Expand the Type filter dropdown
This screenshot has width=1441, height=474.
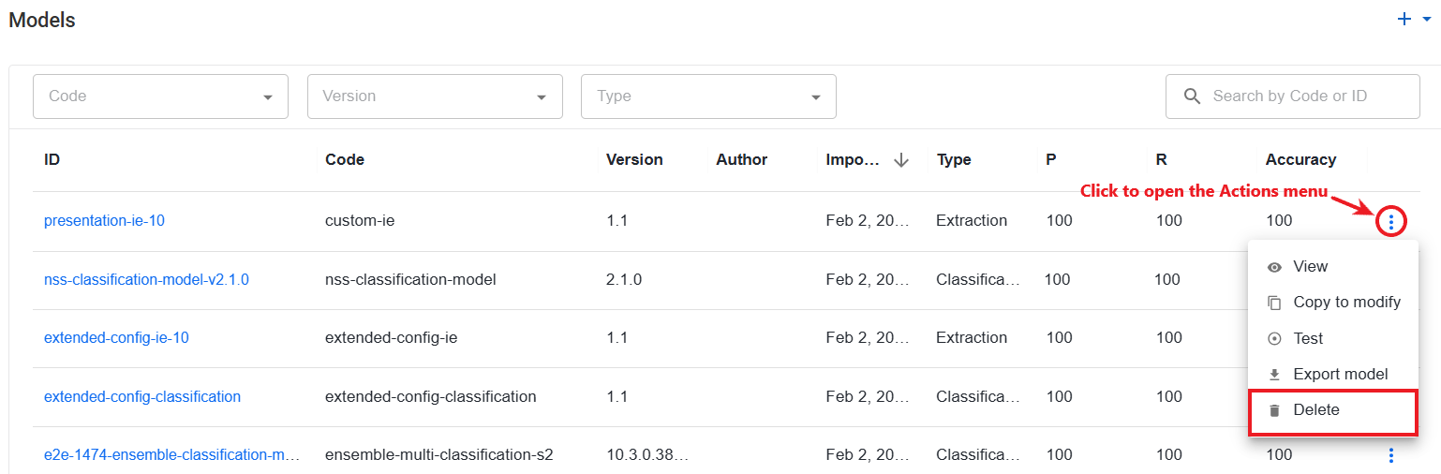708,96
